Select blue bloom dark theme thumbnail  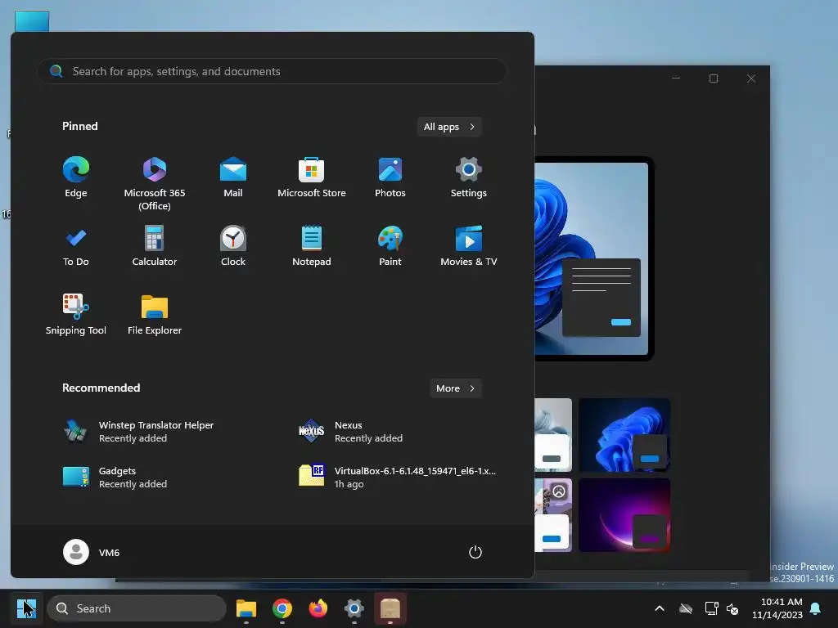[x=624, y=435]
